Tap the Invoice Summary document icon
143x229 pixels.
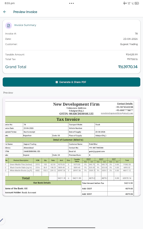[x=9, y=26]
